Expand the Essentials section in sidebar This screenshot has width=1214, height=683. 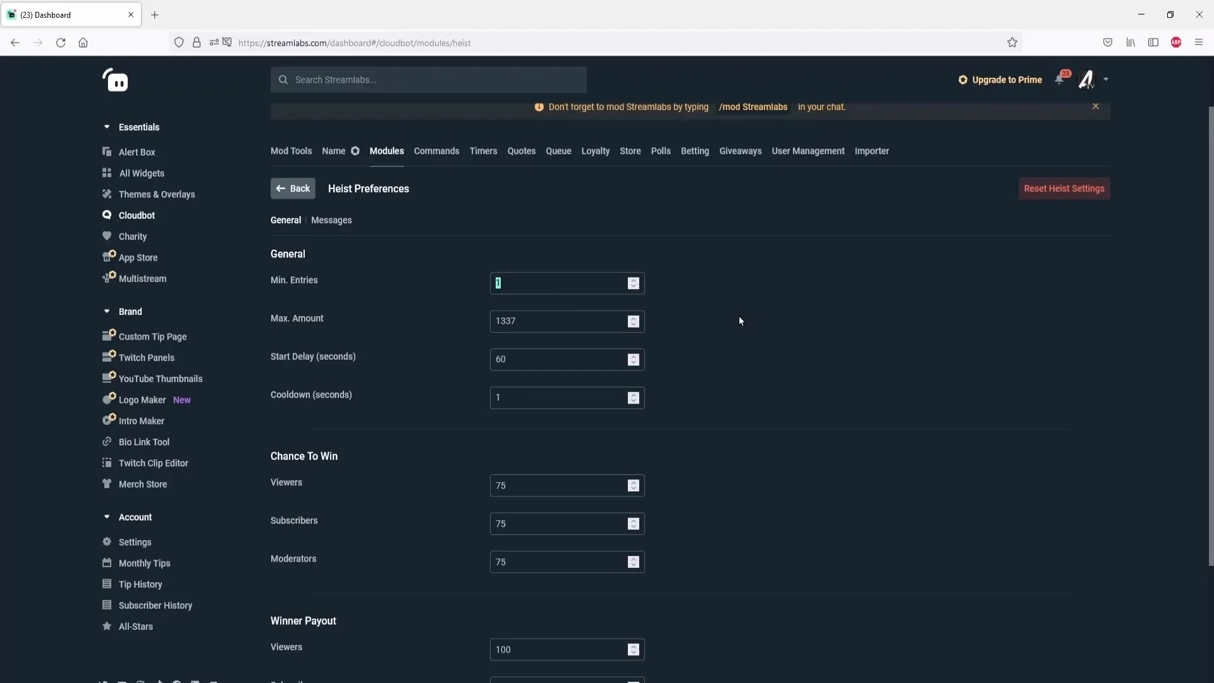pos(107,126)
